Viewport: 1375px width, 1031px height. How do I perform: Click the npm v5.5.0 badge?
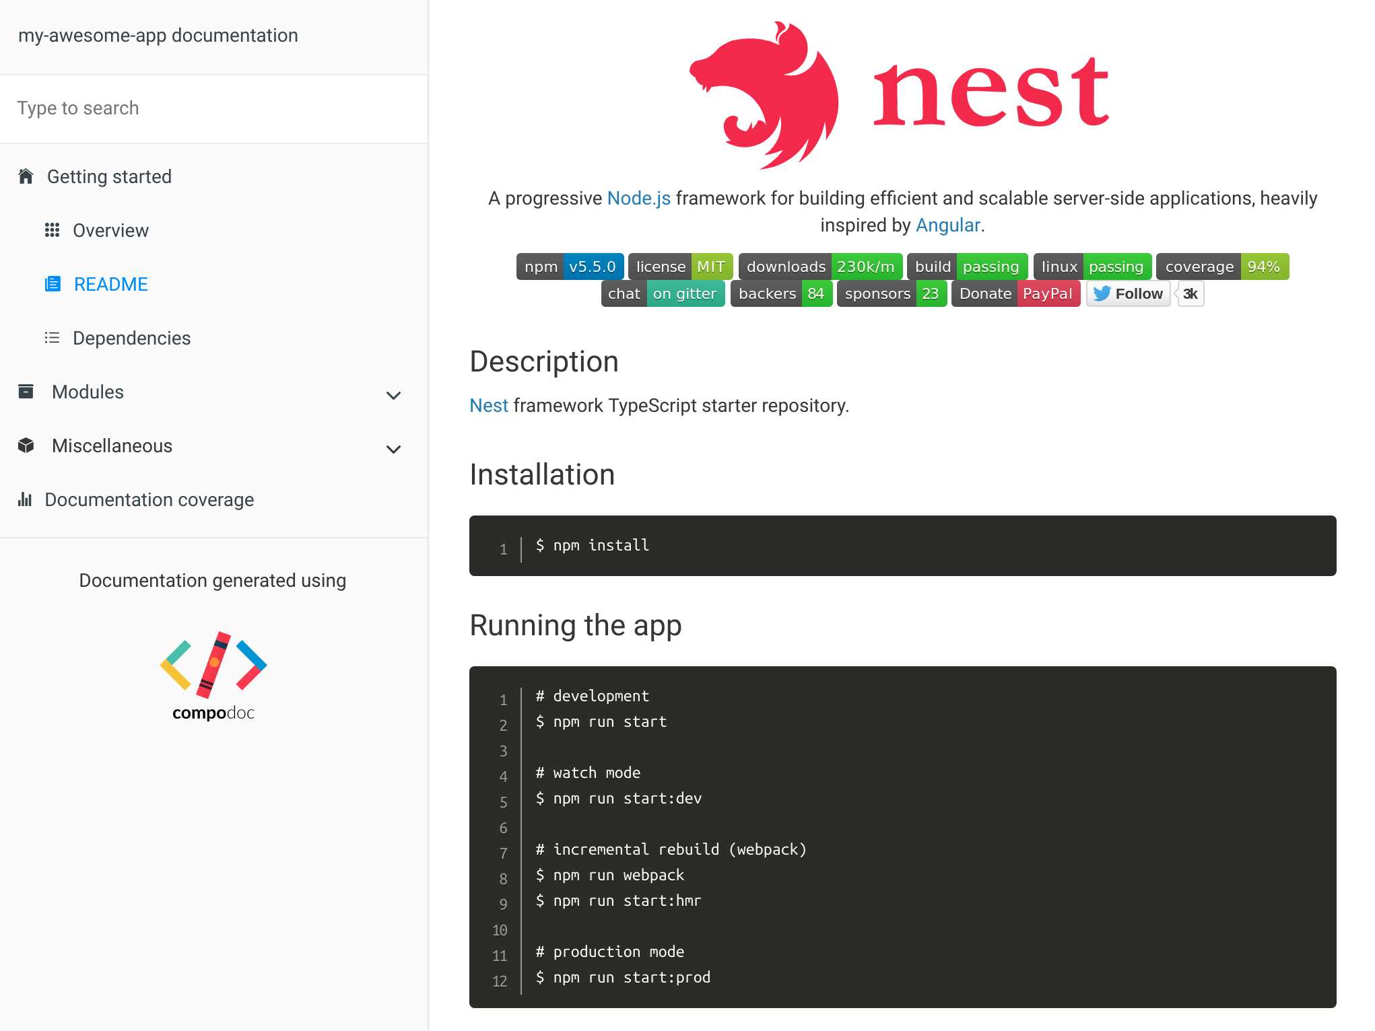(x=567, y=266)
